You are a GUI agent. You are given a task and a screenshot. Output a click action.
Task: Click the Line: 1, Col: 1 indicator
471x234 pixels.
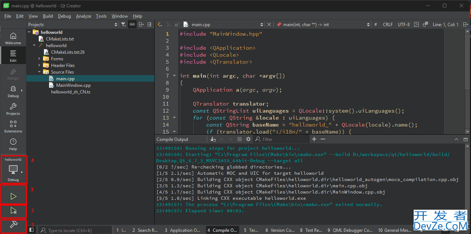pos(445,25)
